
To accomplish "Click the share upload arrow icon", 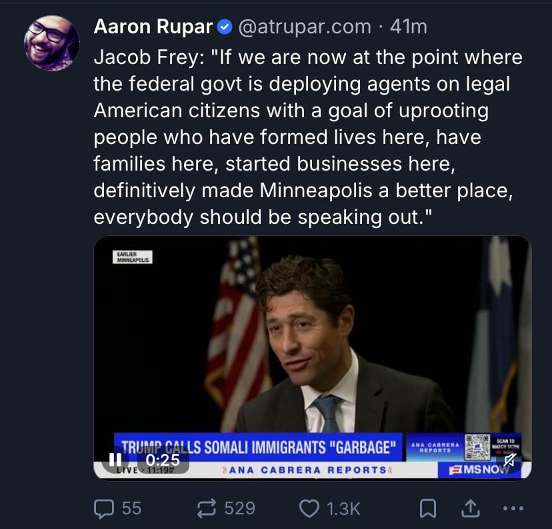I will [x=471, y=508].
